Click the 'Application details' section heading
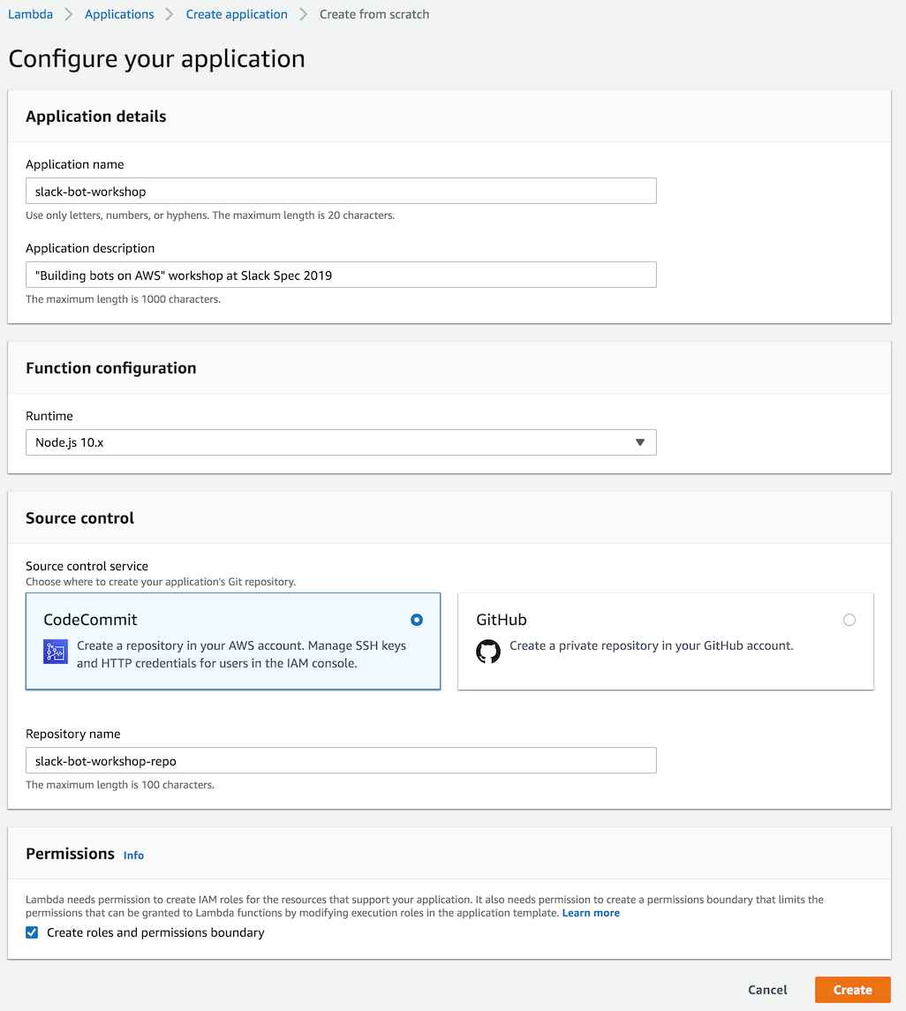This screenshot has width=906, height=1011. [96, 116]
